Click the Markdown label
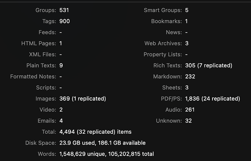The width and height of the screenshot is (251, 161). pyautogui.click(x=168, y=76)
